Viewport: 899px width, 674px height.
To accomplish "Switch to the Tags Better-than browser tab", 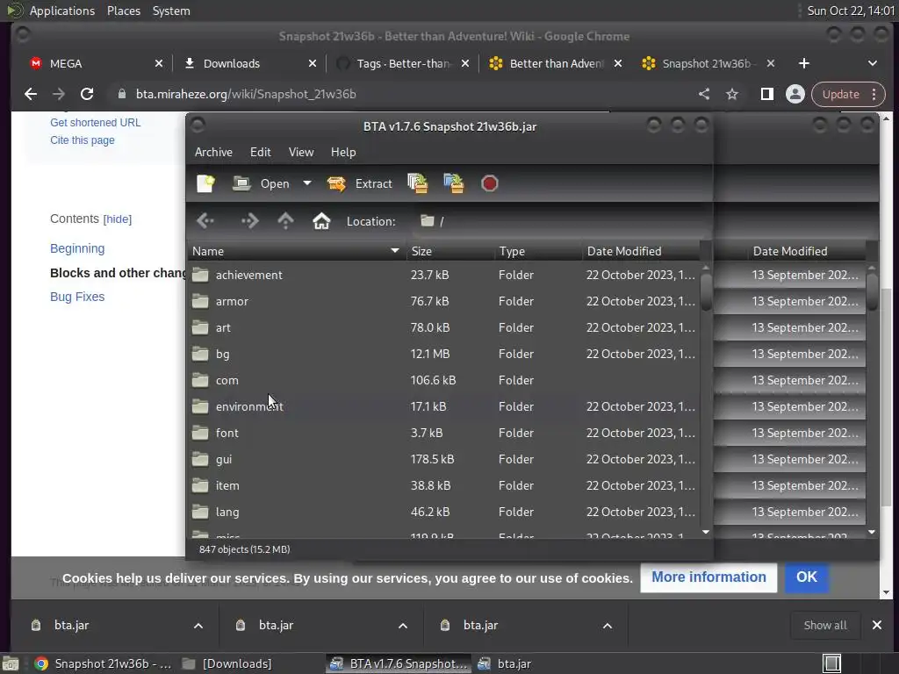I will [400, 63].
